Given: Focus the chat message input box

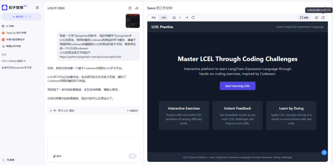Looking at the screenshot, I should pyautogui.click(x=93, y=146).
